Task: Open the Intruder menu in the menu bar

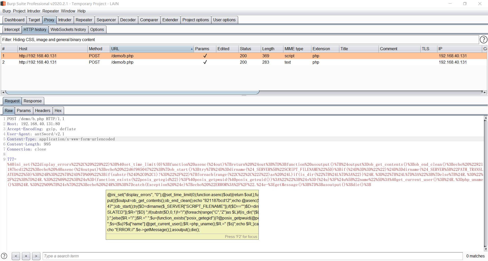Action: (x=34, y=11)
